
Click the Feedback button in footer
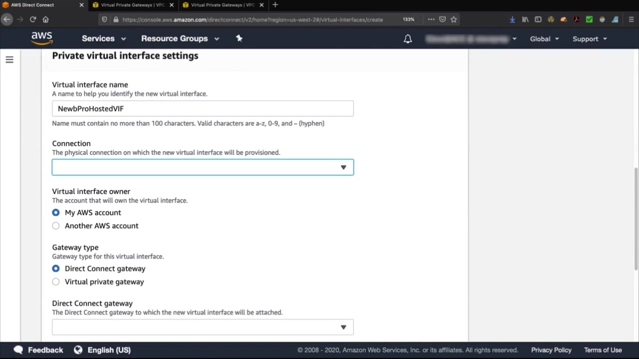coord(38,350)
